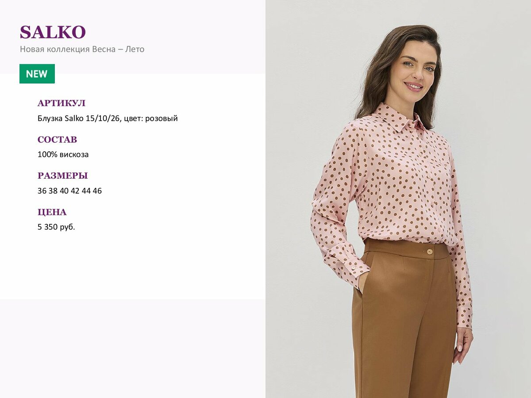This screenshot has width=531, height=398.
Task: Click the green NEW badge
Action: click(37, 74)
